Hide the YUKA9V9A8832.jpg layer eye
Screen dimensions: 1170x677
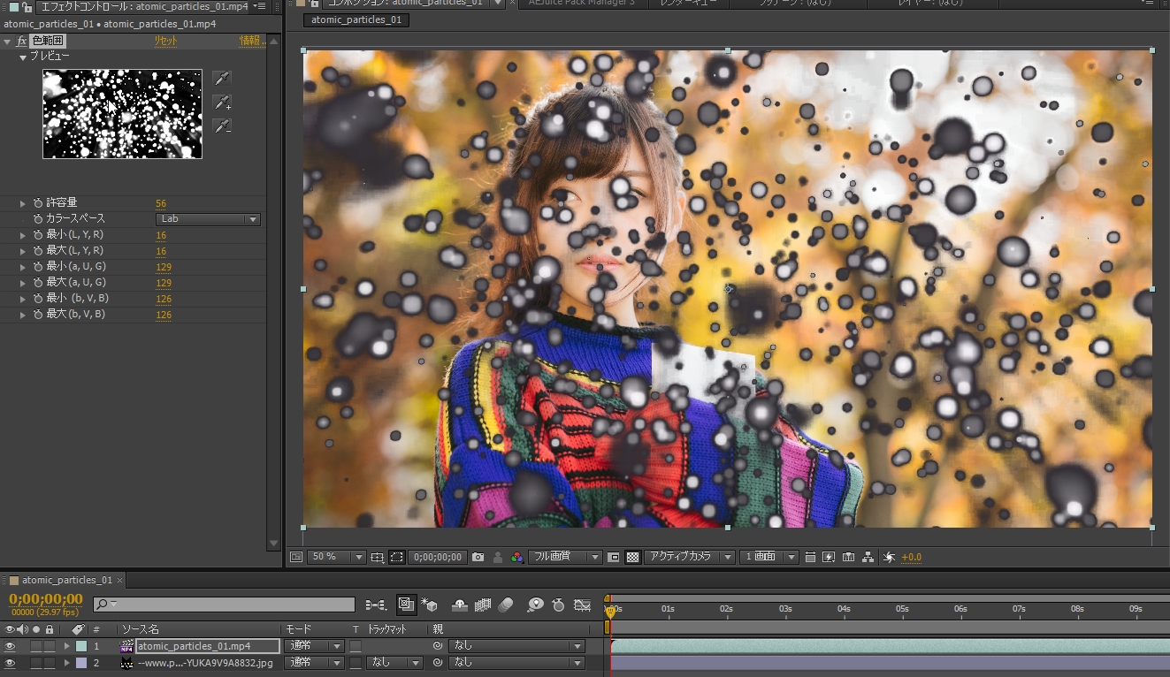point(10,662)
